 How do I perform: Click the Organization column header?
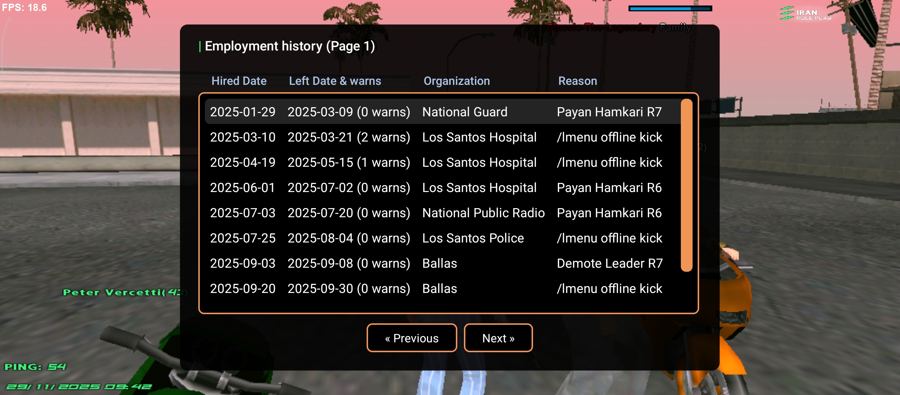456,81
